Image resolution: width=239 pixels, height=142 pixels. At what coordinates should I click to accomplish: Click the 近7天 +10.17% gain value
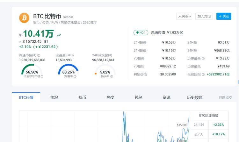point(218,134)
